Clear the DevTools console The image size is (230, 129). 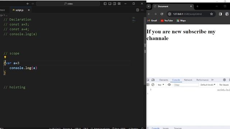(x=153, y=85)
